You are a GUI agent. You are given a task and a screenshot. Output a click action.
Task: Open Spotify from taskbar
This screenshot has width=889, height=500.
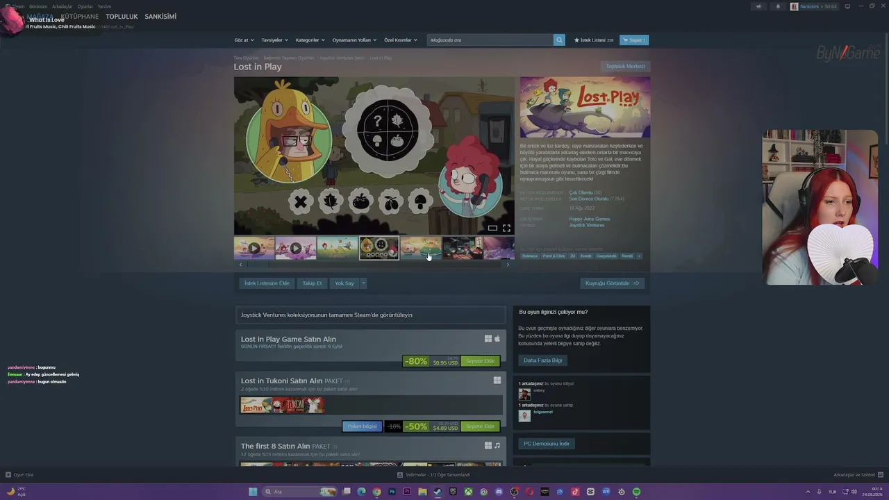point(636,492)
